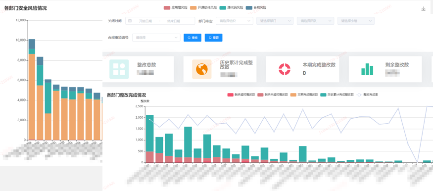
Task: Click the download chart icon
Action: pos(423,9)
